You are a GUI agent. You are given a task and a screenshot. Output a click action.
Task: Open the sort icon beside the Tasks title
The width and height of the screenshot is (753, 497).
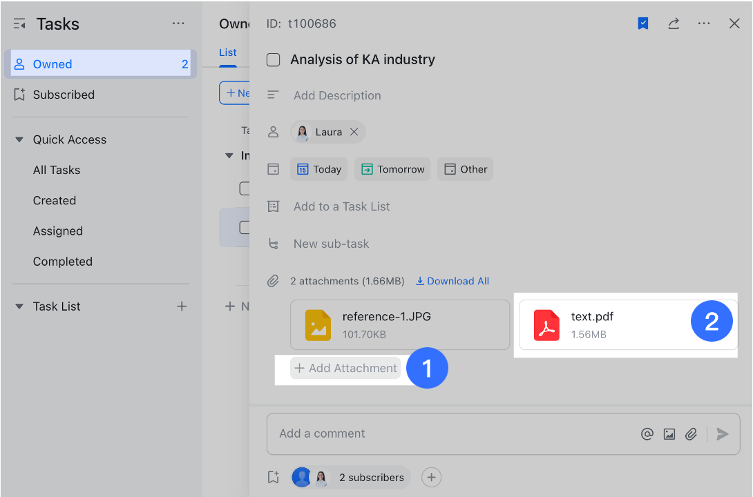click(19, 23)
